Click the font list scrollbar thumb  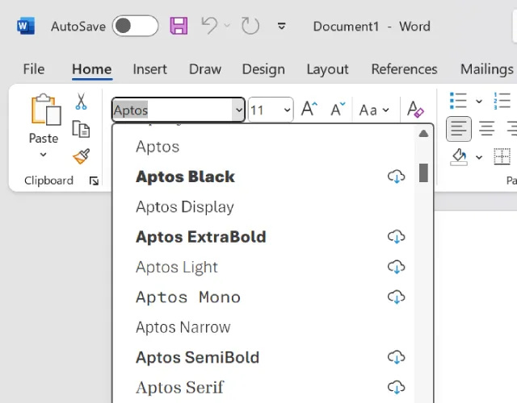[x=423, y=172]
